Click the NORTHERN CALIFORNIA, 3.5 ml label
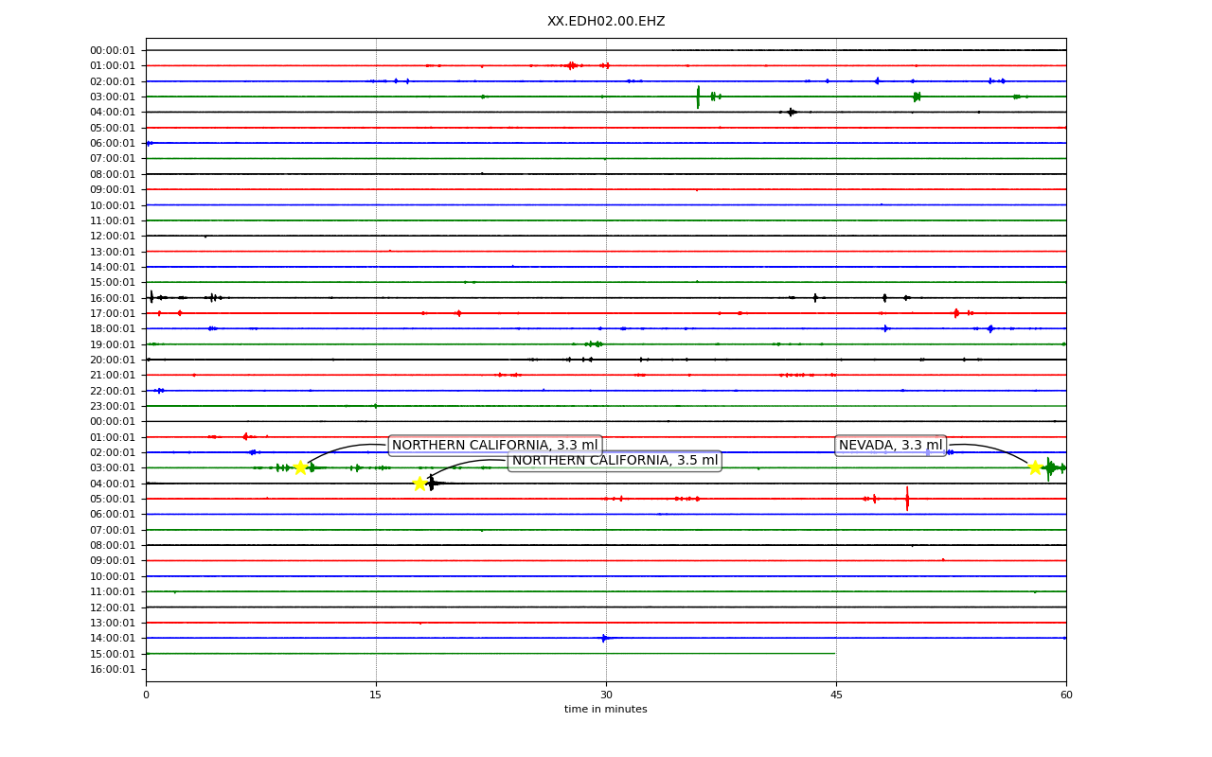The height and width of the screenshot is (757, 1212). [615, 461]
